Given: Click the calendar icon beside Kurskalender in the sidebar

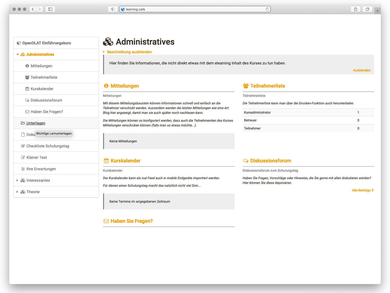Looking at the screenshot, I should click(27, 89).
